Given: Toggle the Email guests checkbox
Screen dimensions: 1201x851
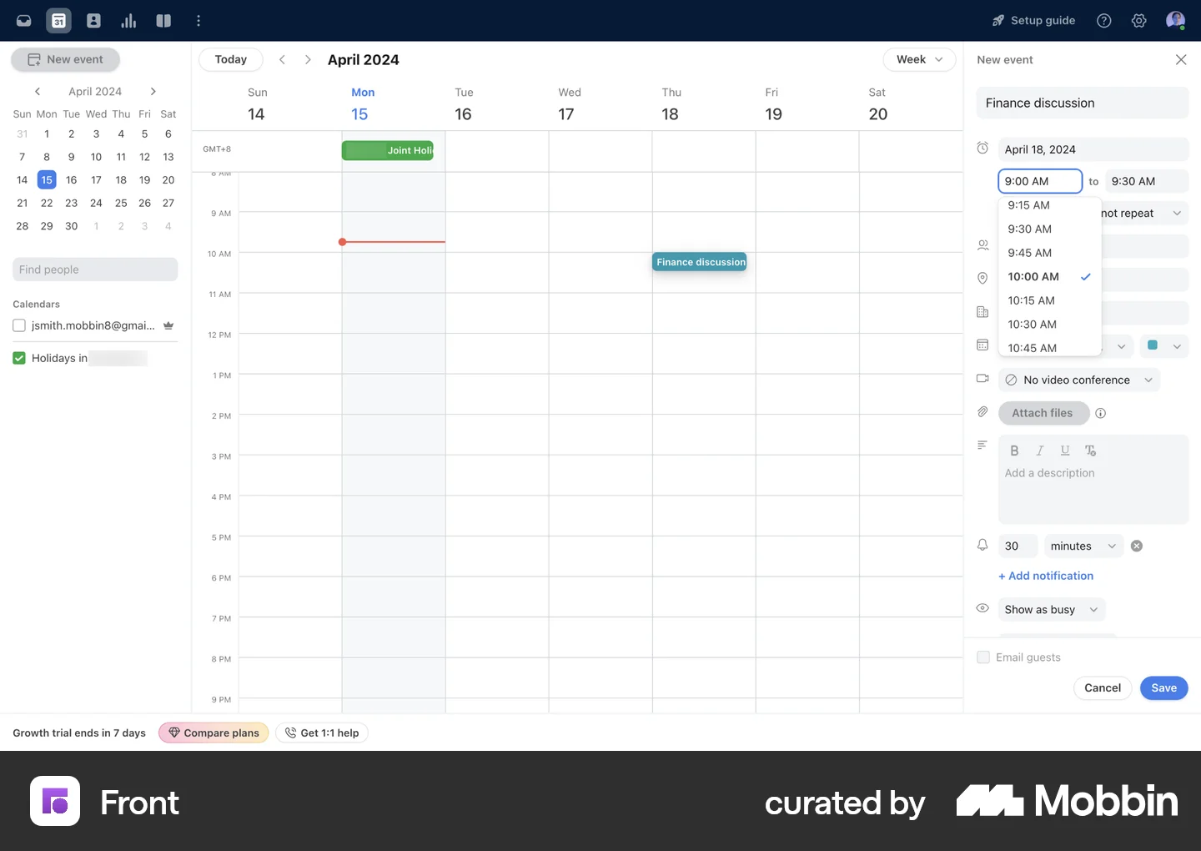Looking at the screenshot, I should [983, 657].
